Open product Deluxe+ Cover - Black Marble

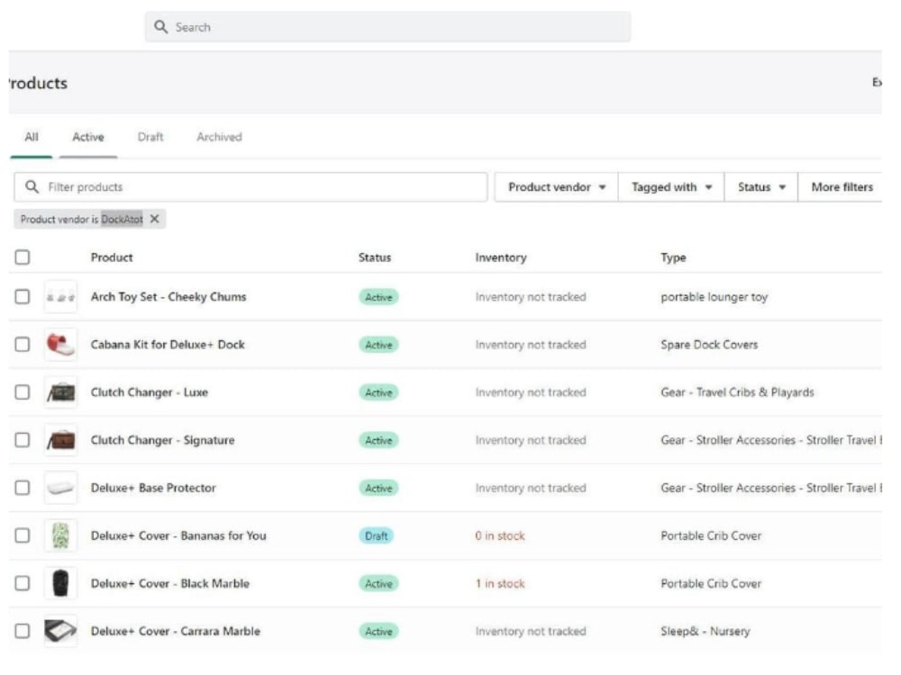(170, 583)
